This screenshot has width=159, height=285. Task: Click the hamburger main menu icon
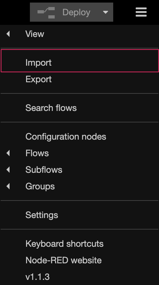click(x=141, y=12)
